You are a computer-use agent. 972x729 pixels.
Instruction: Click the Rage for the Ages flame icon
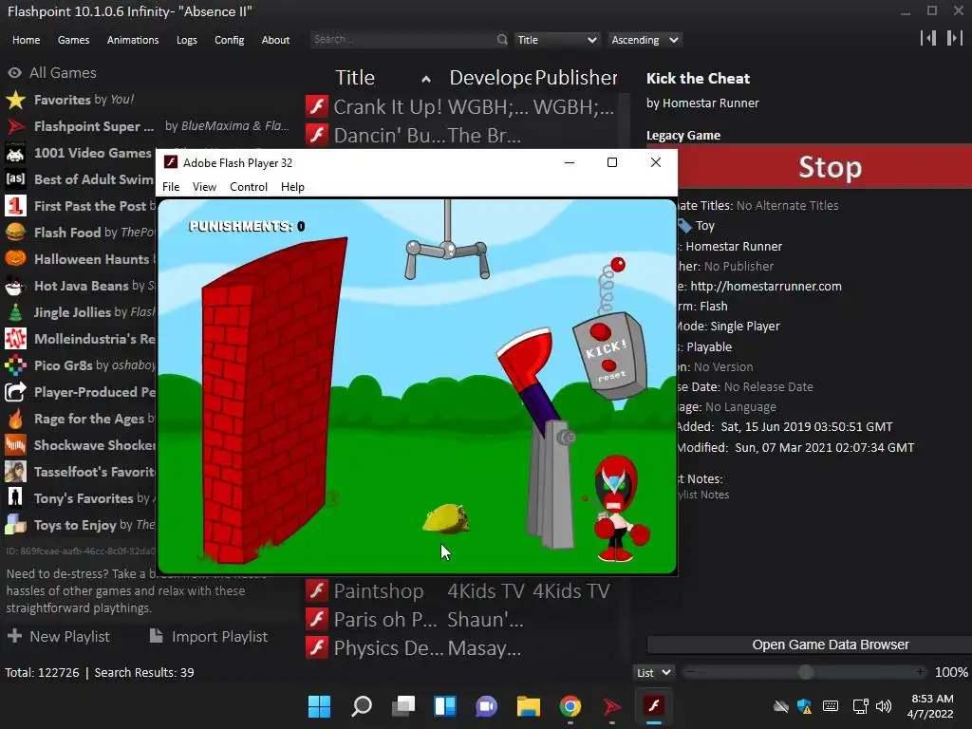point(15,419)
